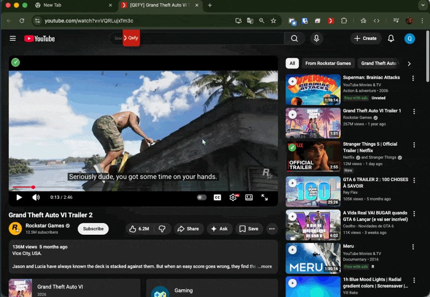This screenshot has height=297, width=430.
Task: Open the Grand Theft Auto VI game card
Action: click(x=74, y=288)
